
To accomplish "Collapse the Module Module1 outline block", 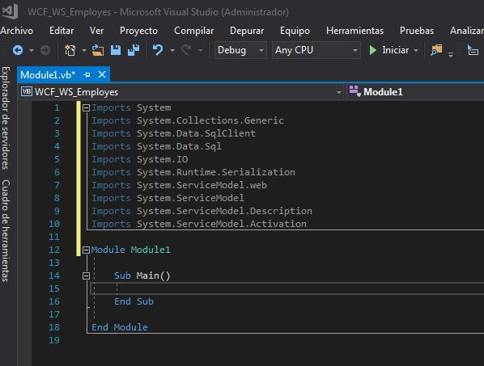I will 86,250.
